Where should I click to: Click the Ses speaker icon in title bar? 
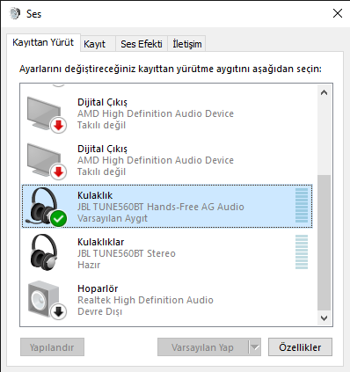click(x=15, y=13)
